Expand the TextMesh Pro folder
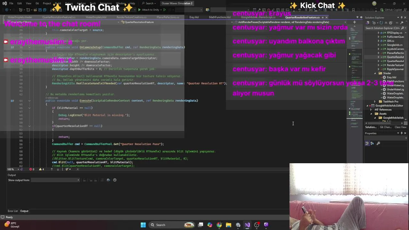This screenshot has width=409, height=230. click(375, 102)
